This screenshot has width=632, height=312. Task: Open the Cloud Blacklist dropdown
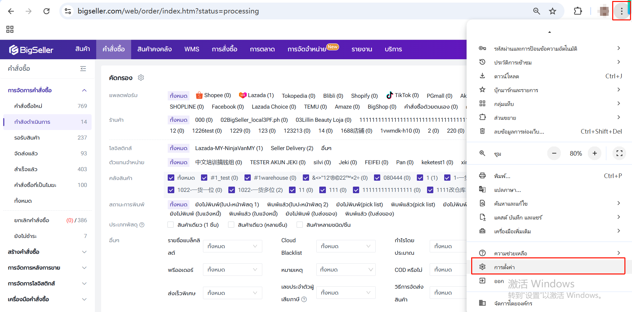pyautogui.click(x=346, y=246)
